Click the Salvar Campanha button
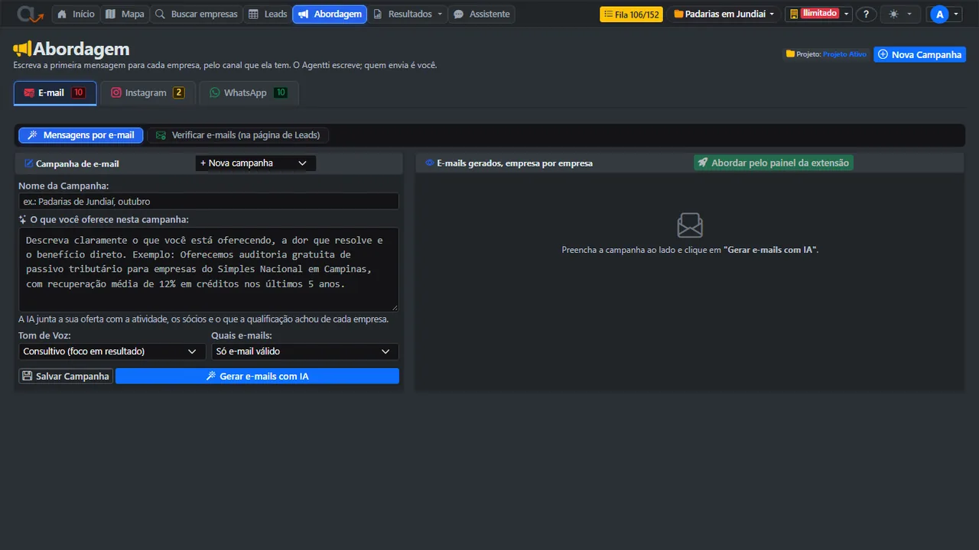The height and width of the screenshot is (550, 979). (66, 376)
